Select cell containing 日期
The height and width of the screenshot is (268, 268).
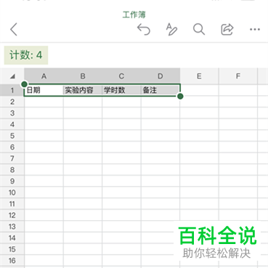pos(44,90)
